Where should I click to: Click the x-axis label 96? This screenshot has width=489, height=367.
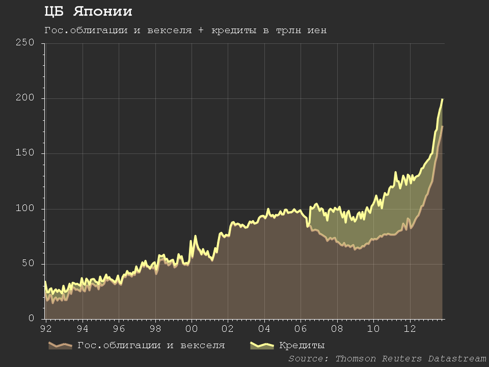[119, 329]
